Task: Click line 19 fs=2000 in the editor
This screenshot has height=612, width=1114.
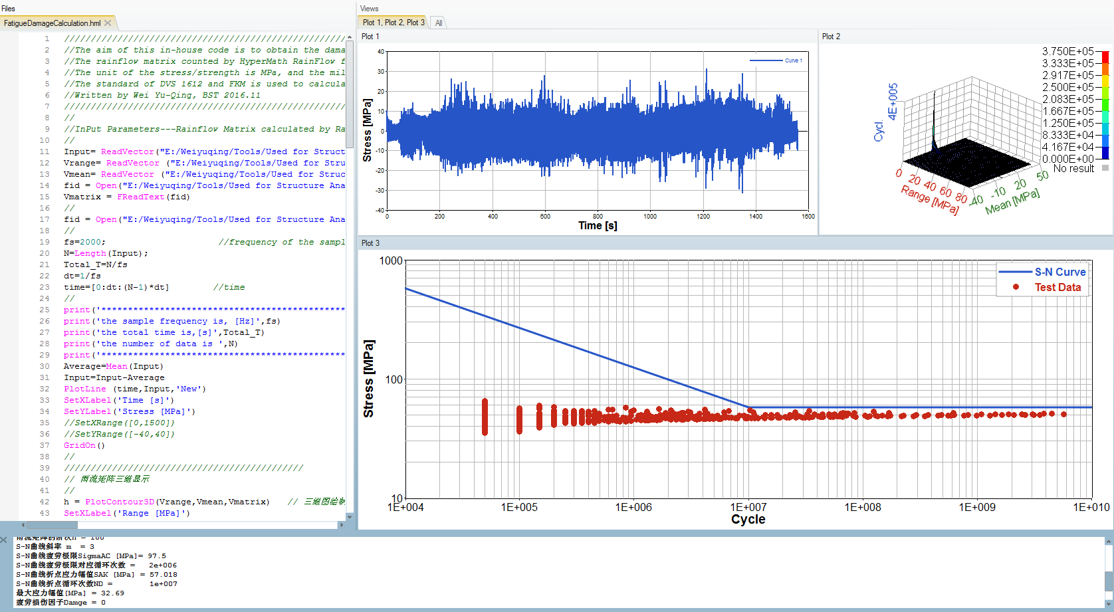Action: point(84,242)
